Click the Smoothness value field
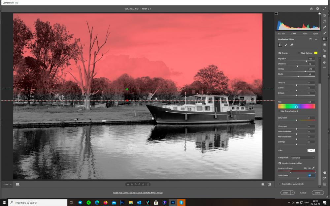The image size is (330, 206). point(311,175)
